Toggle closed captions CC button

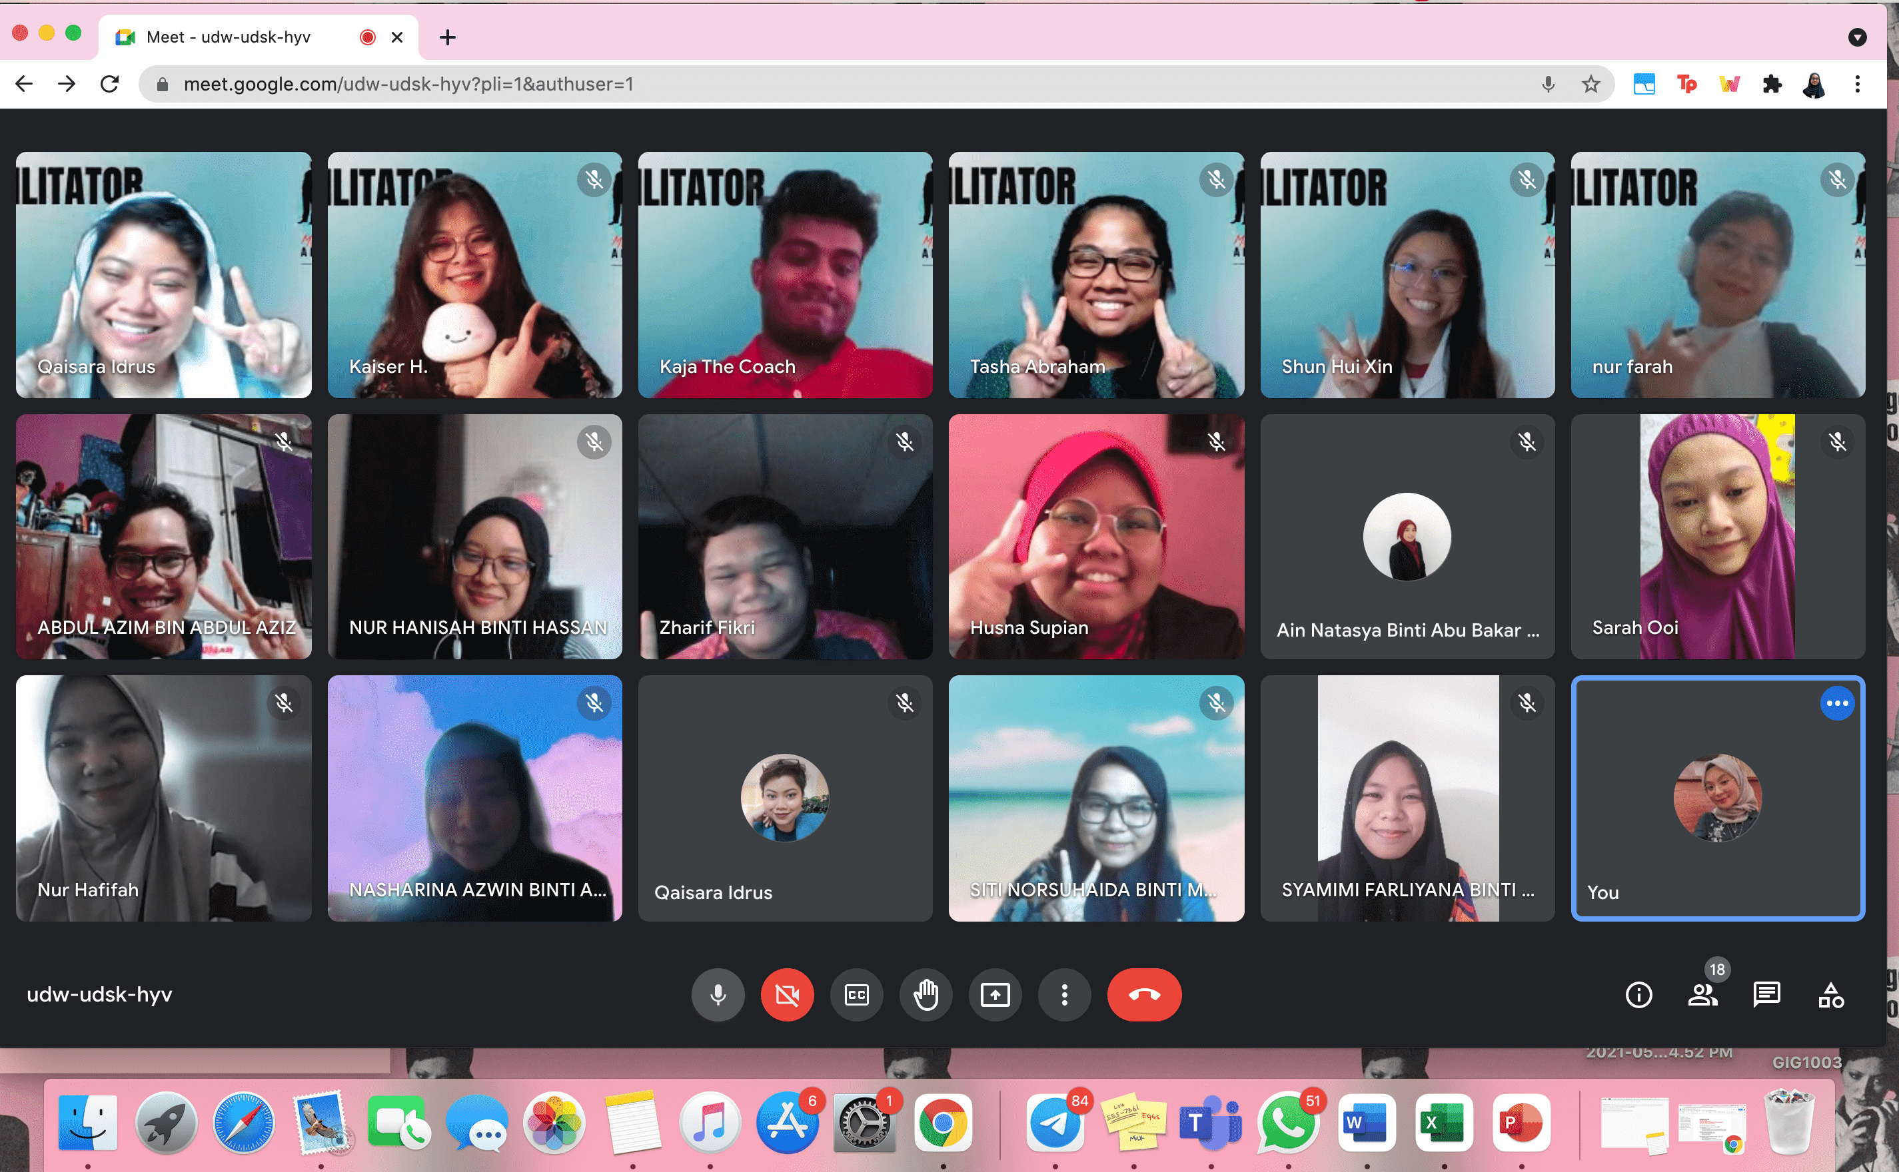coord(856,994)
